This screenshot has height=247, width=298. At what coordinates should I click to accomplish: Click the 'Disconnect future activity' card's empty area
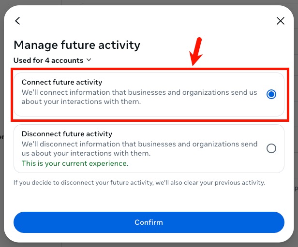pos(203,164)
